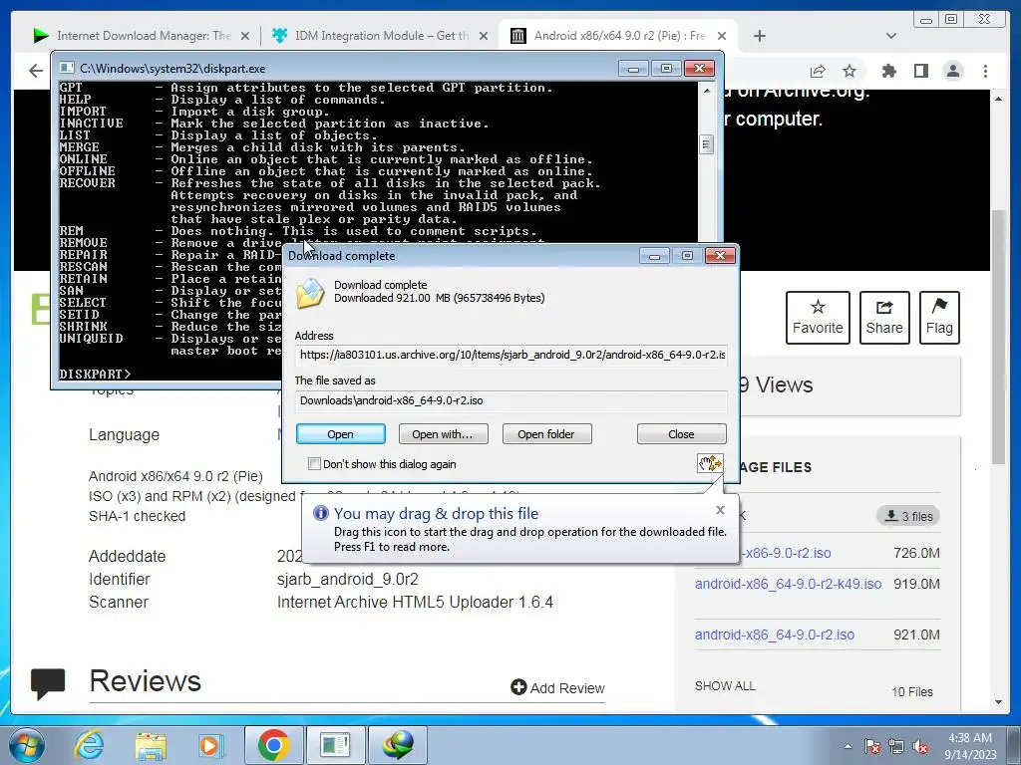Click Add Review link
This screenshot has height=765, width=1021.
(558, 687)
